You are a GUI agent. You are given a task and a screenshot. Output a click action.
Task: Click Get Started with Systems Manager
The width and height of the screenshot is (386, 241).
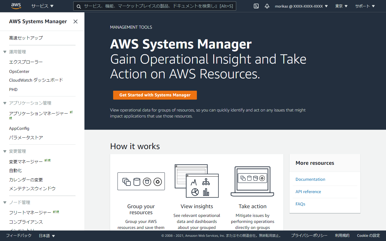pyautogui.click(x=155, y=95)
